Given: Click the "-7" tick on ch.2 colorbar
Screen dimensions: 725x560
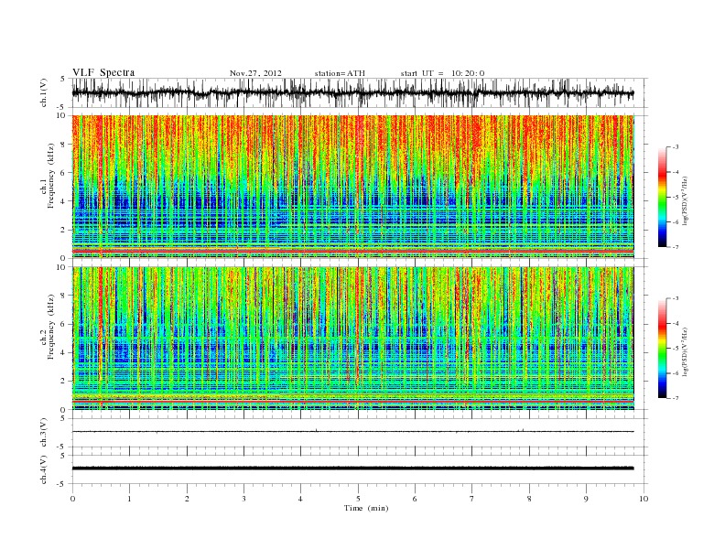Looking at the screenshot, I should click(676, 398).
